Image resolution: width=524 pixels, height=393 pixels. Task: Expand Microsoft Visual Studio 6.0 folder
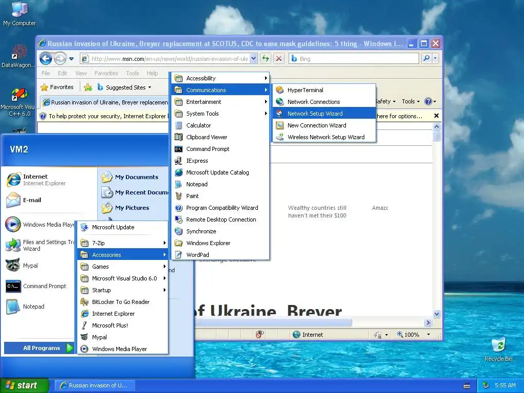(123, 278)
